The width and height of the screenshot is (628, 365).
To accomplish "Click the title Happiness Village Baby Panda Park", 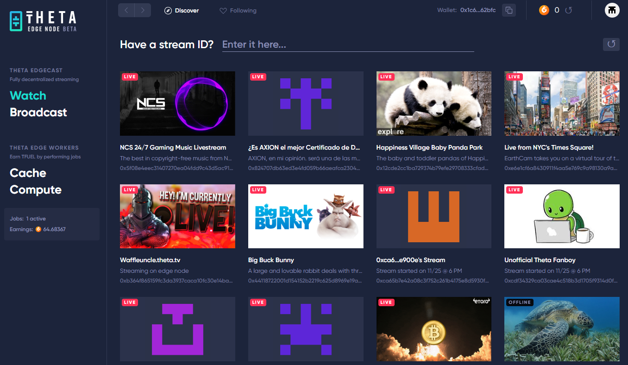I will point(429,147).
